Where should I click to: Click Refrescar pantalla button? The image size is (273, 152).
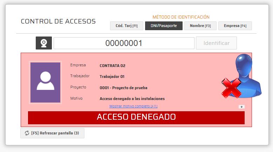pos(53,133)
